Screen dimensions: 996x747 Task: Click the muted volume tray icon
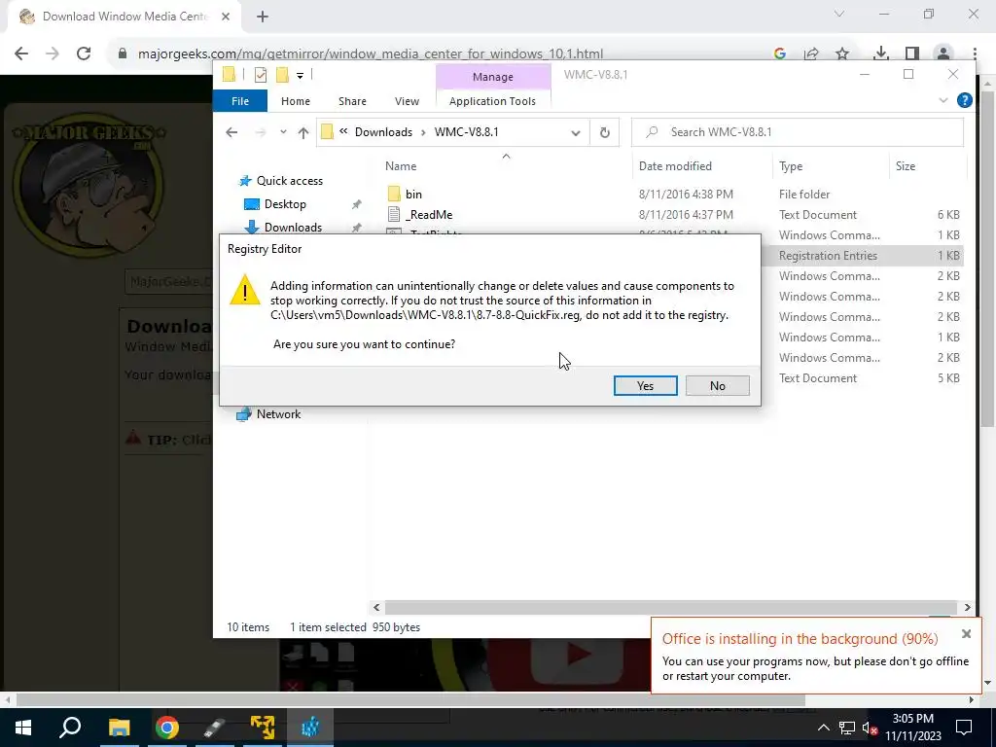(869, 728)
